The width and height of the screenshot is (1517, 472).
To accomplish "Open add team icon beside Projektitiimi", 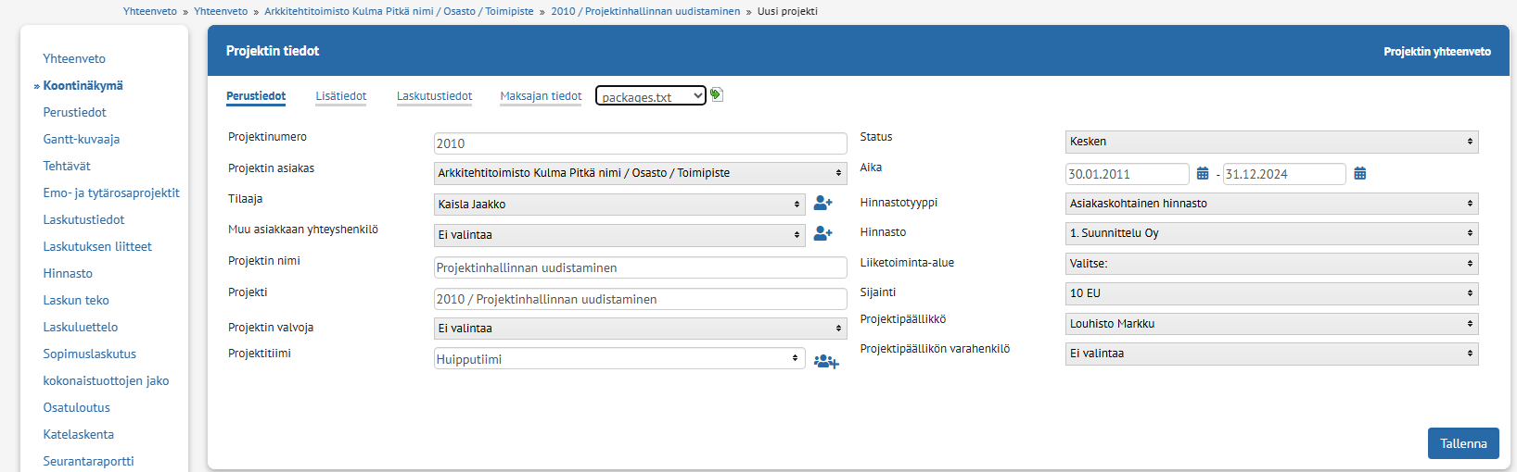I will tap(826, 362).
